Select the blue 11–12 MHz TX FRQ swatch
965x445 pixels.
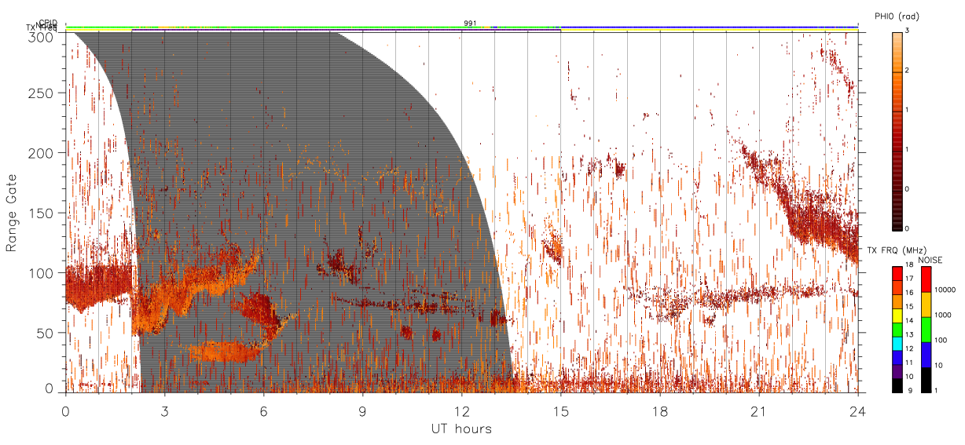(896, 357)
